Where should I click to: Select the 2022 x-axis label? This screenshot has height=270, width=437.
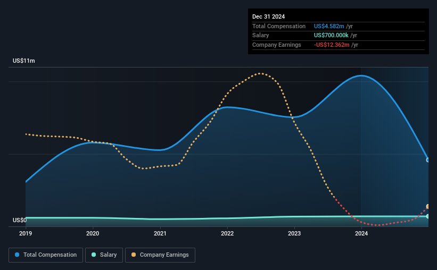click(227, 233)
